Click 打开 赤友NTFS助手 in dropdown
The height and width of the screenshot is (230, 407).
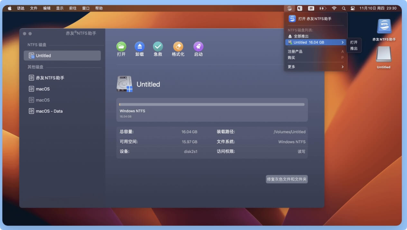(x=314, y=19)
